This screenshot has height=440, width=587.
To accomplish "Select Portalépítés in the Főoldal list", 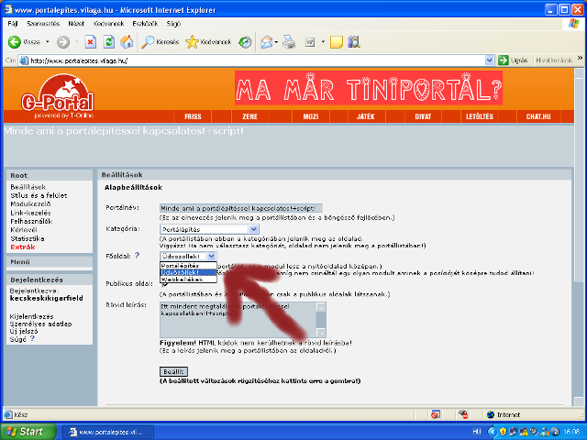I will 188,265.
